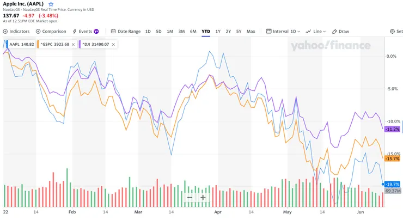The height and width of the screenshot is (220, 403).
Task: Zoom in the chart with plus icon
Action: 203,198
